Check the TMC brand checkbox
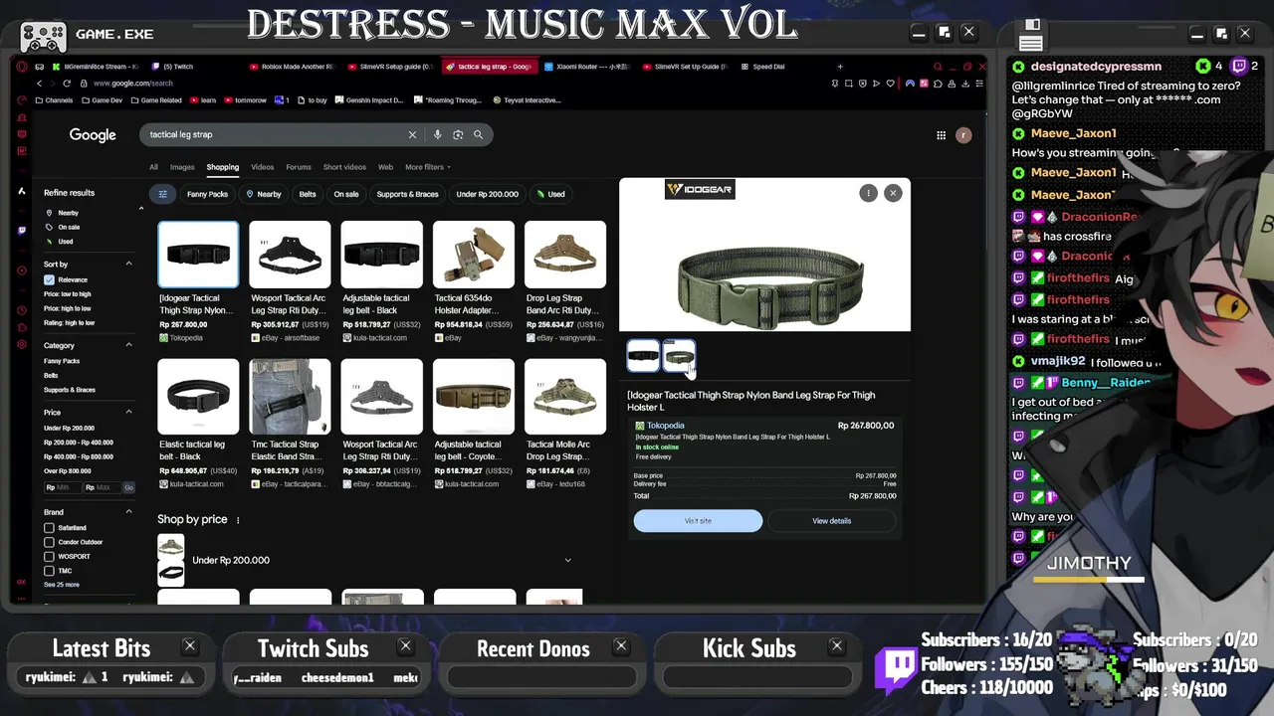This screenshot has height=716, width=1274. (49, 571)
